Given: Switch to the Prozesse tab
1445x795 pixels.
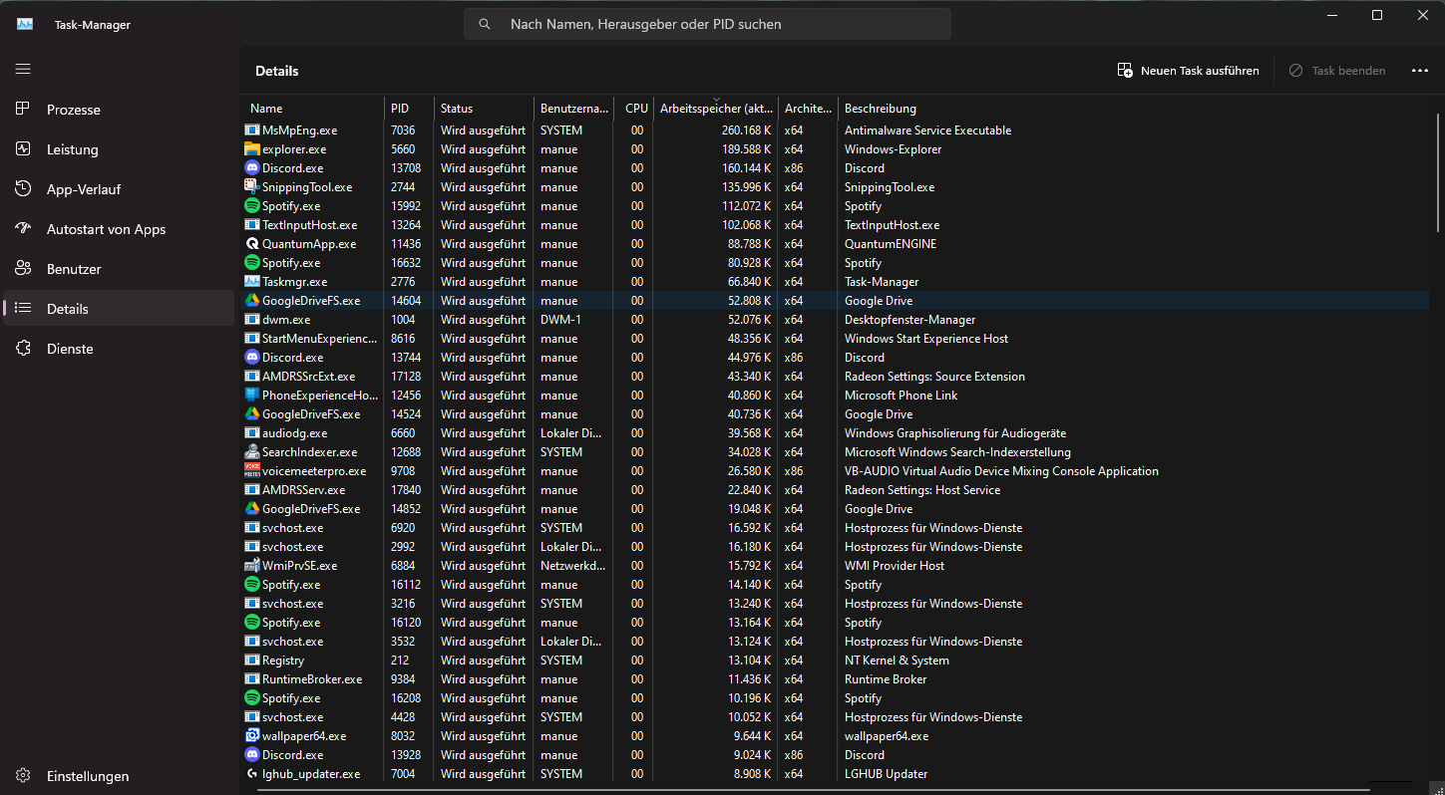Looking at the screenshot, I should [119, 110].
